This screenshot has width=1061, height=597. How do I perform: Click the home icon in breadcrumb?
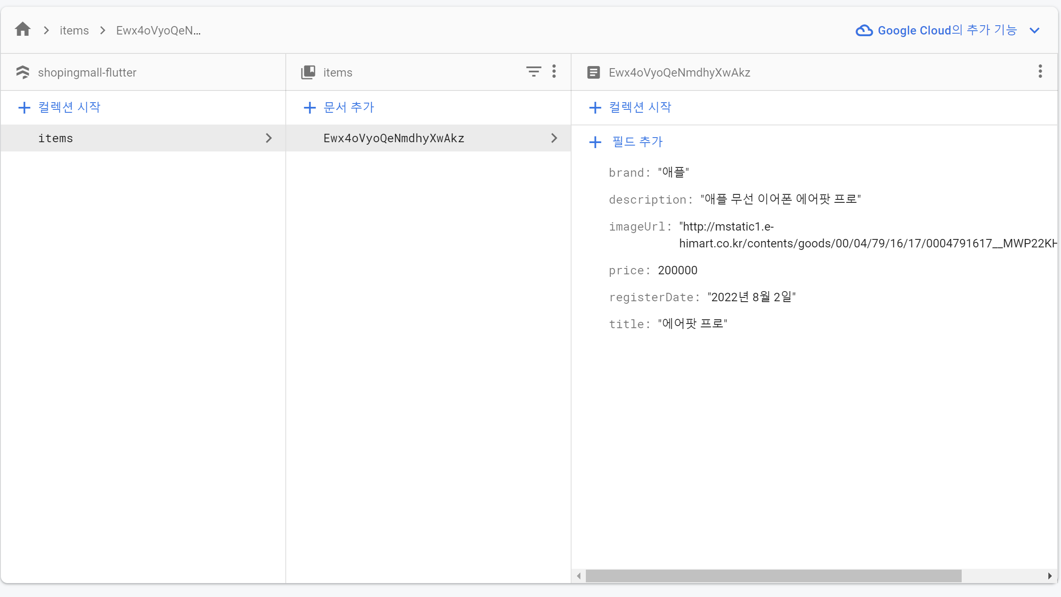(23, 30)
